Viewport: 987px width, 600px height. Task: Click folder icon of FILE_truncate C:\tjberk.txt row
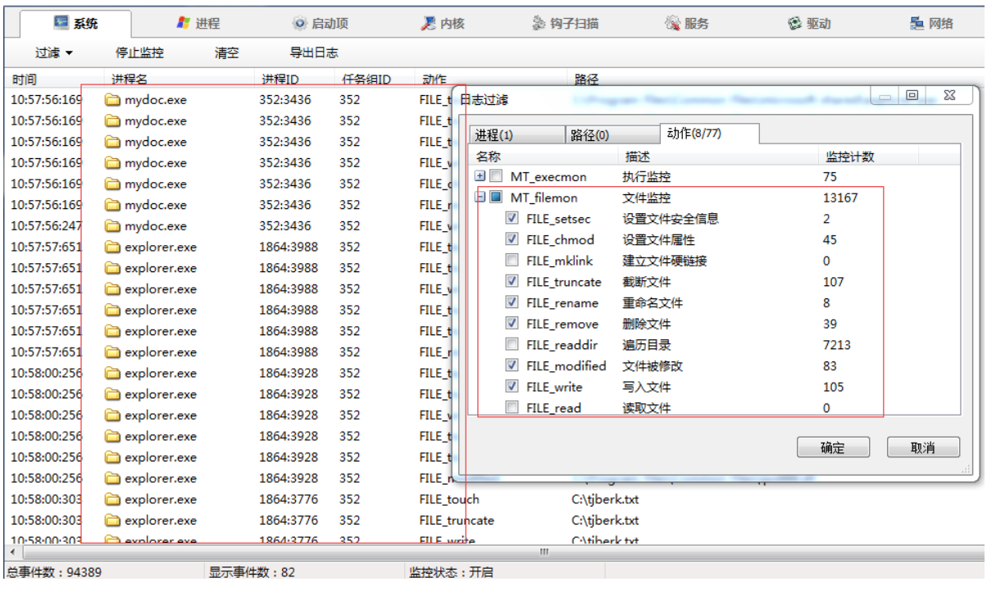tap(112, 520)
